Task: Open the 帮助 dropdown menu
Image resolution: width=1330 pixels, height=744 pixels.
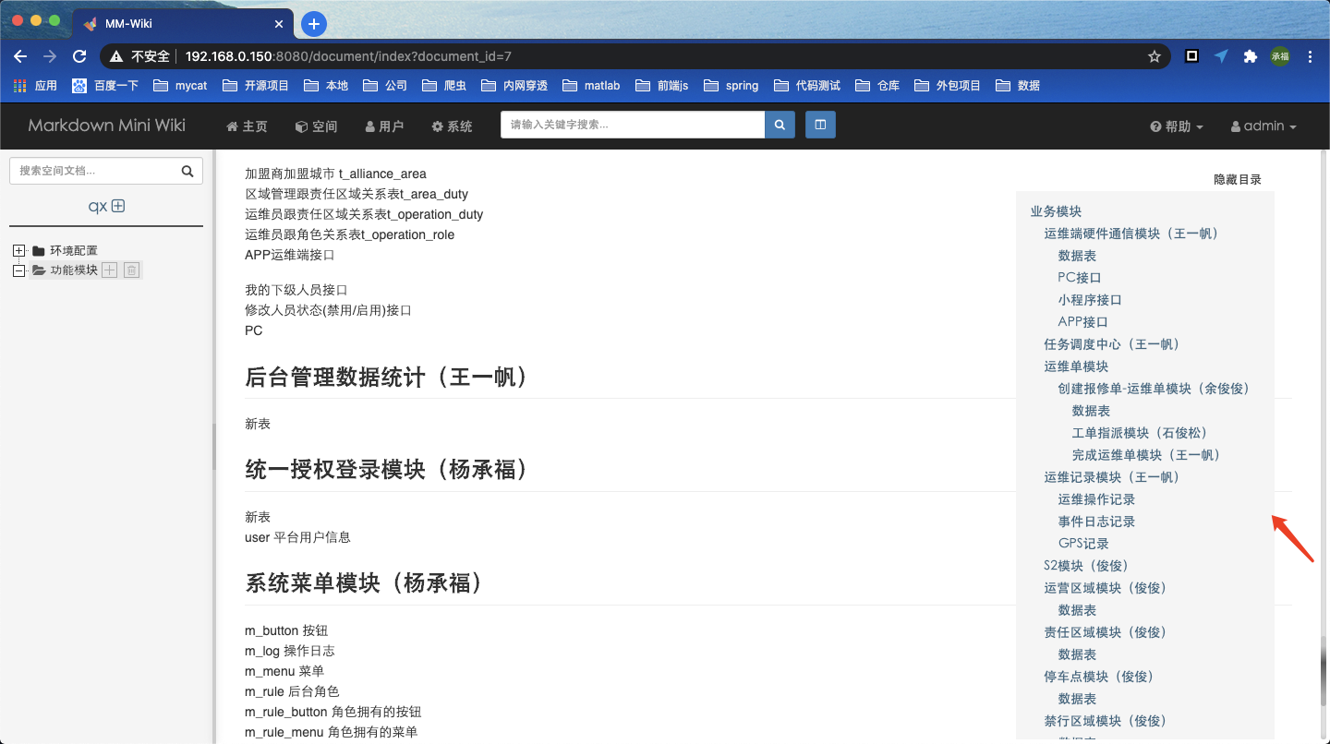Action: coord(1176,126)
